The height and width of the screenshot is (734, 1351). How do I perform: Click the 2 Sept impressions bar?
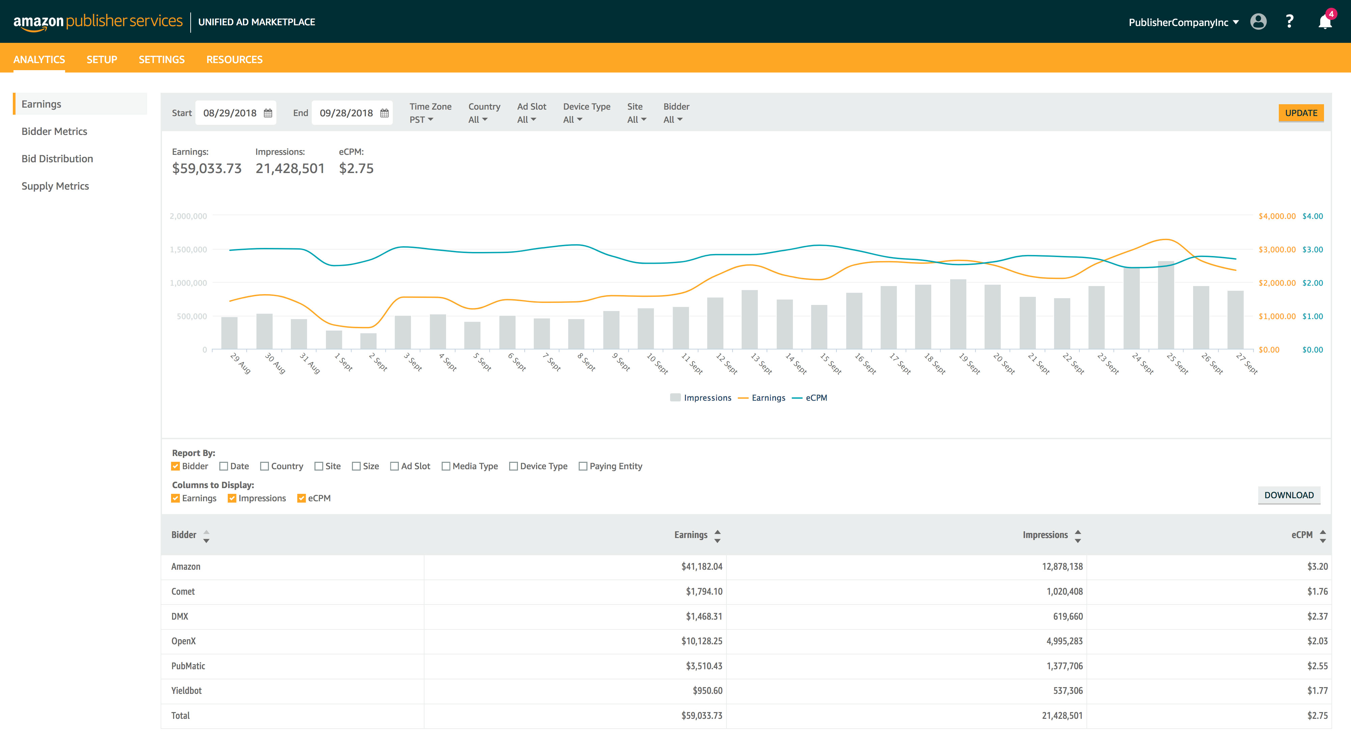pyautogui.click(x=368, y=341)
